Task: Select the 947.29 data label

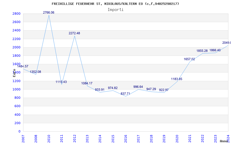Action: 151,89
